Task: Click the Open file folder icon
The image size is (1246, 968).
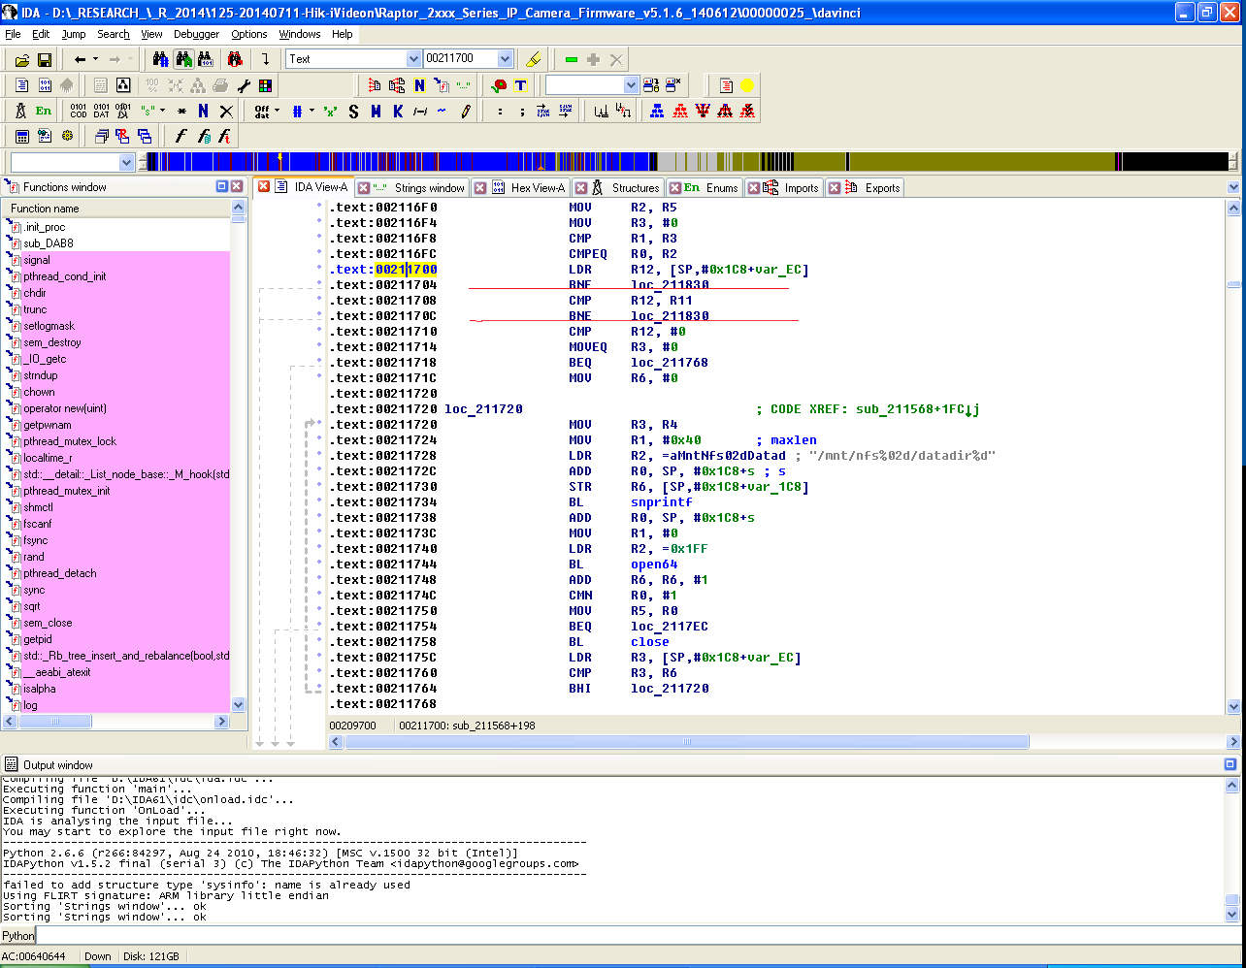Action: 21,60
